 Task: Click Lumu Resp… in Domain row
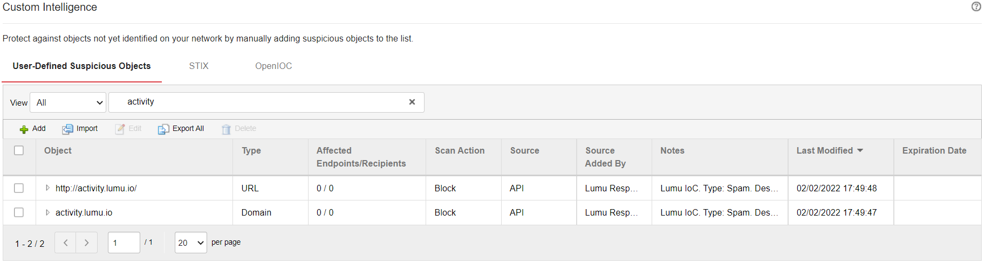pyautogui.click(x=611, y=212)
